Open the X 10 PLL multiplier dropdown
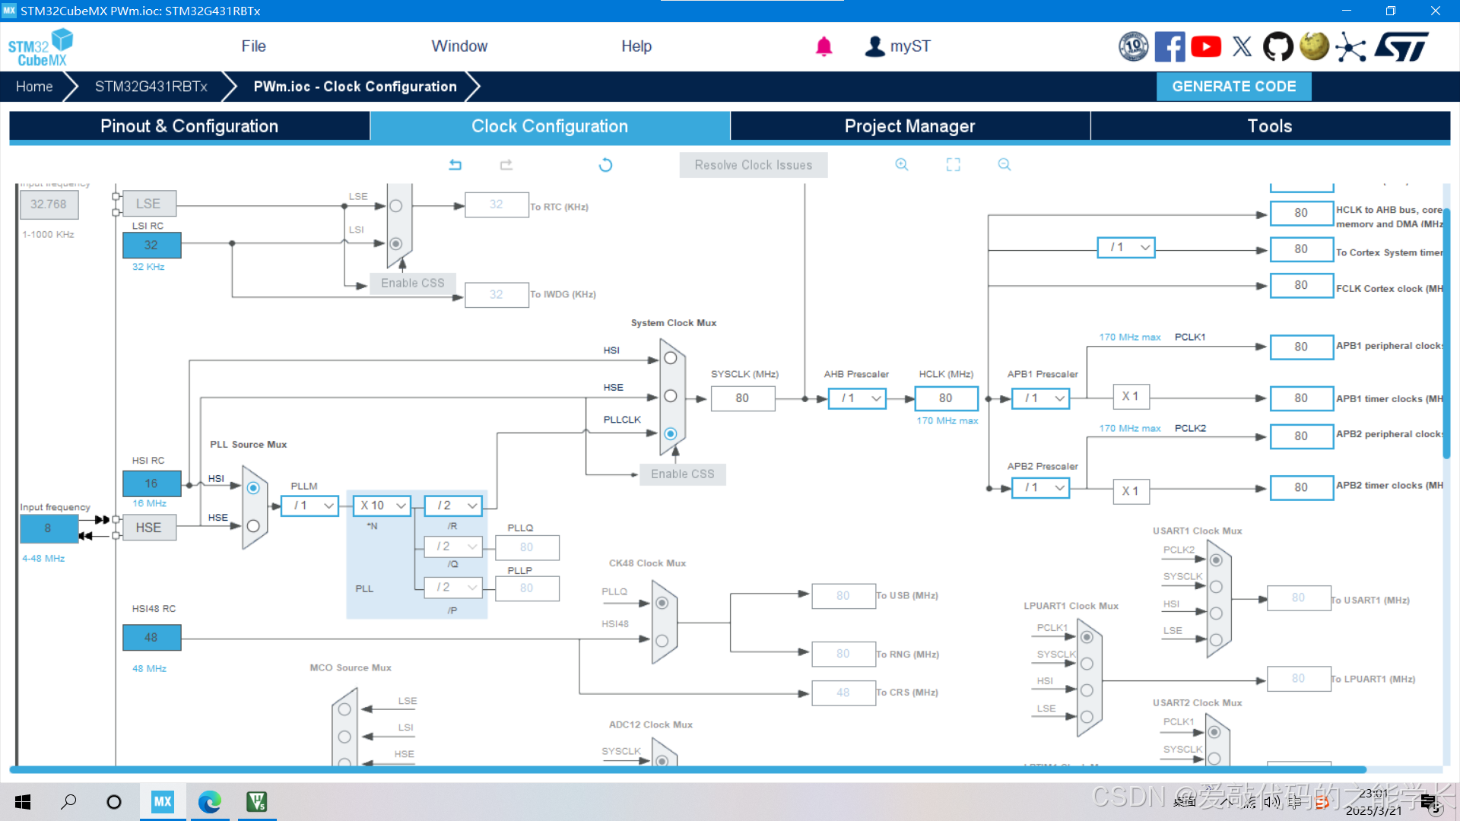The image size is (1460, 821). coord(382,506)
